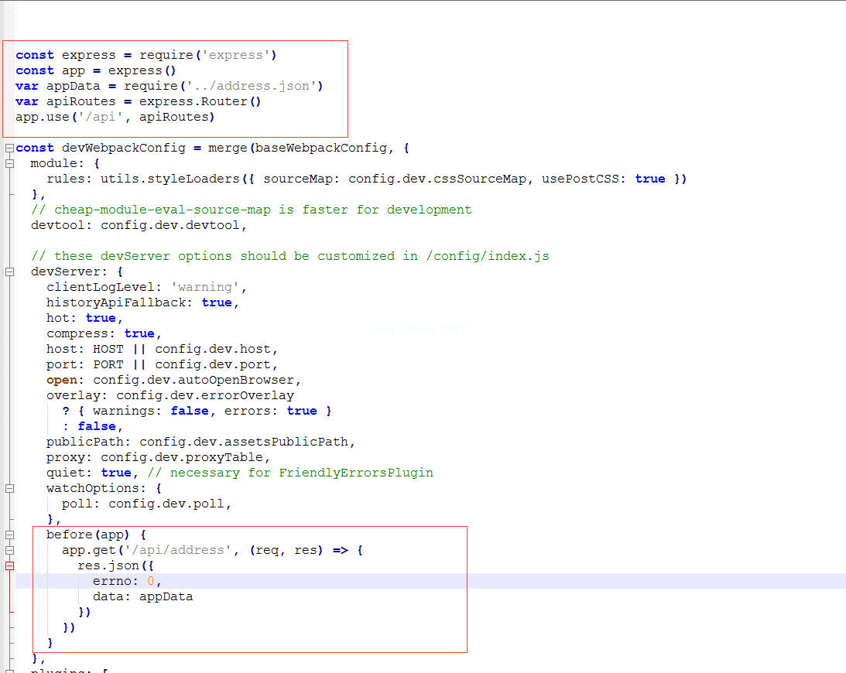Click the 'necessary for FriendlyErrorsPlugin' comment

[290, 473]
